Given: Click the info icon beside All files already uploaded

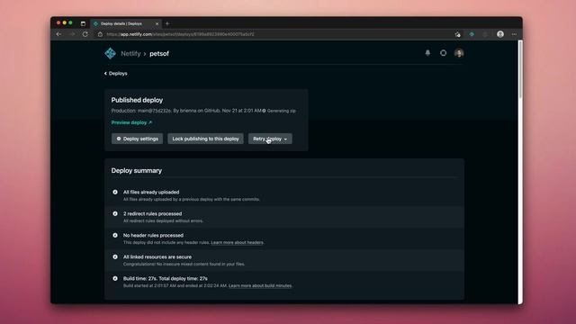Looking at the screenshot, I should tap(115, 192).
